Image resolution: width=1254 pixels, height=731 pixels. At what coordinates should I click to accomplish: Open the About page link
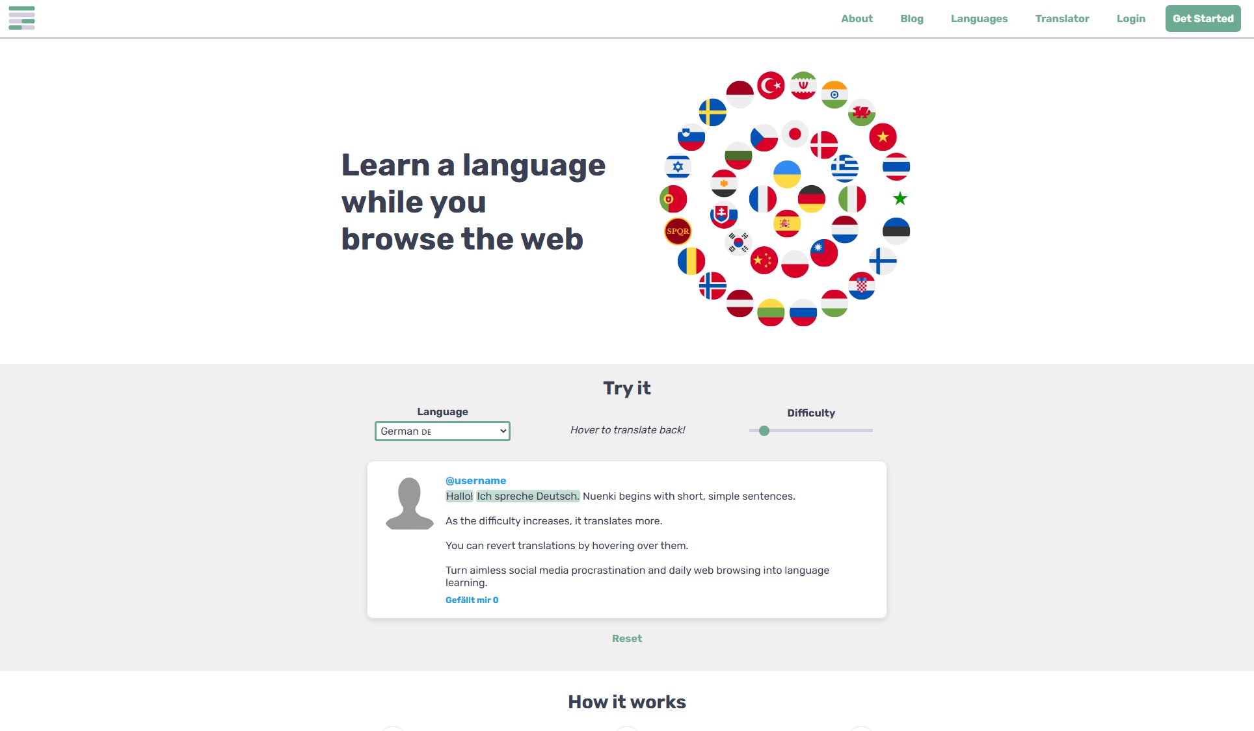click(857, 19)
